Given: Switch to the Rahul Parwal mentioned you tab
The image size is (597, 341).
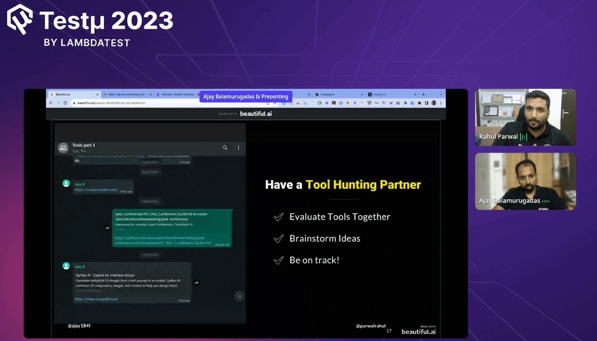Looking at the screenshot, I should click(x=126, y=94).
